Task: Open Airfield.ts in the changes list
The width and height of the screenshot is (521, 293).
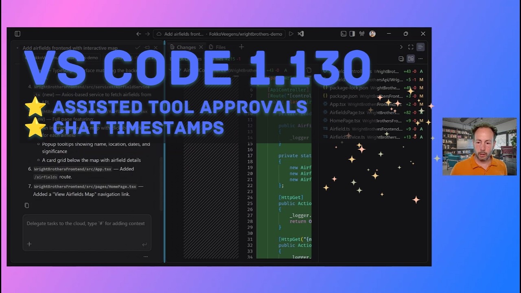Action: (x=374, y=129)
